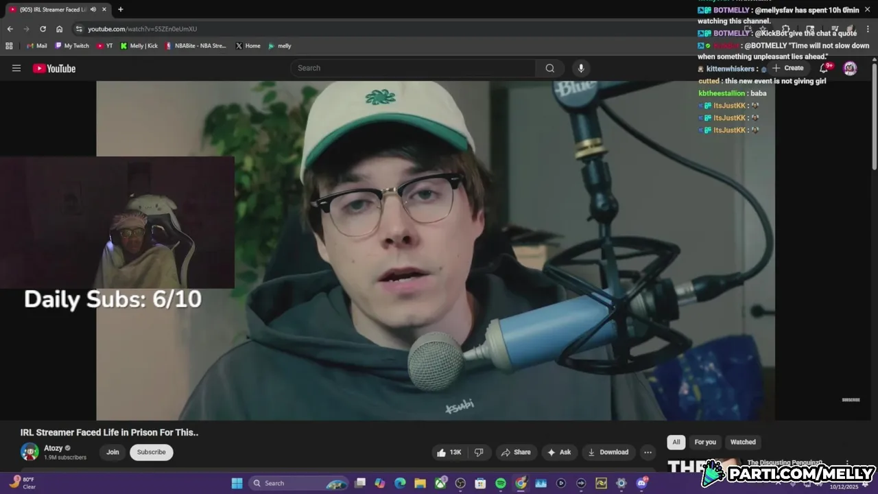
Task: Like the video with thumbs up
Action: pyautogui.click(x=450, y=452)
